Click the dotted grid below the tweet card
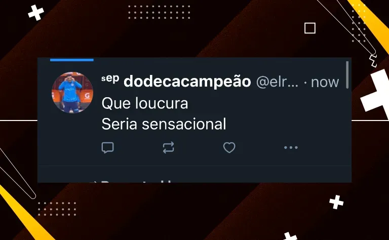Image resolution: width=389 pixels, height=240 pixels. click(57, 209)
